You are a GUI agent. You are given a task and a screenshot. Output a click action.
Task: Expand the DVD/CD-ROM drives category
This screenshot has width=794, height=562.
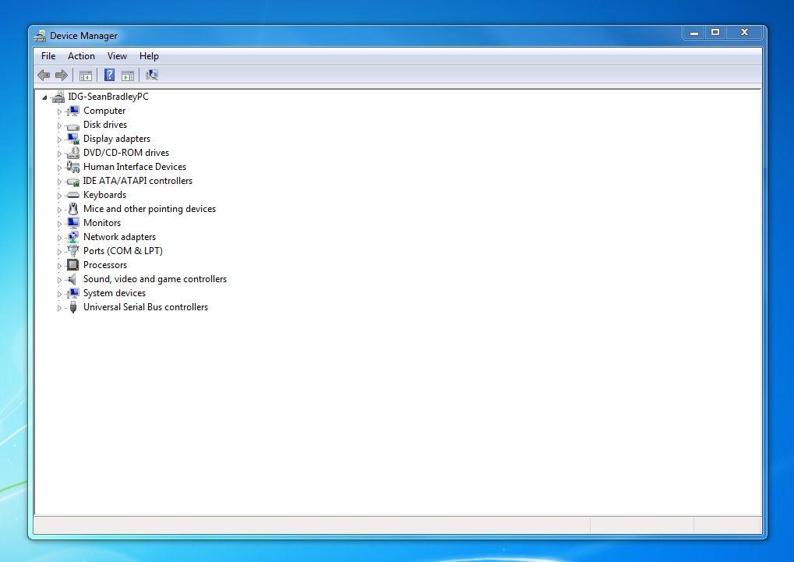59,154
